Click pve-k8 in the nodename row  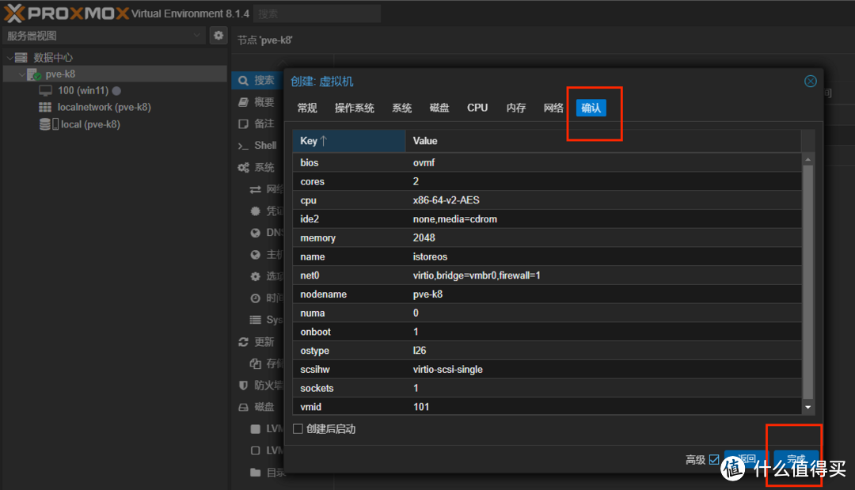tap(427, 294)
